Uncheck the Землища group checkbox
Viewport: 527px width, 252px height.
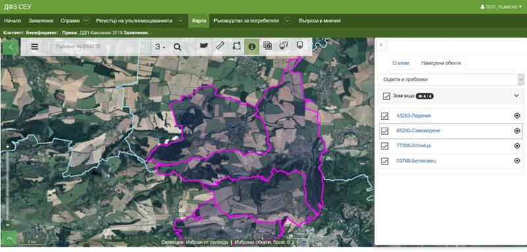click(387, 96)
